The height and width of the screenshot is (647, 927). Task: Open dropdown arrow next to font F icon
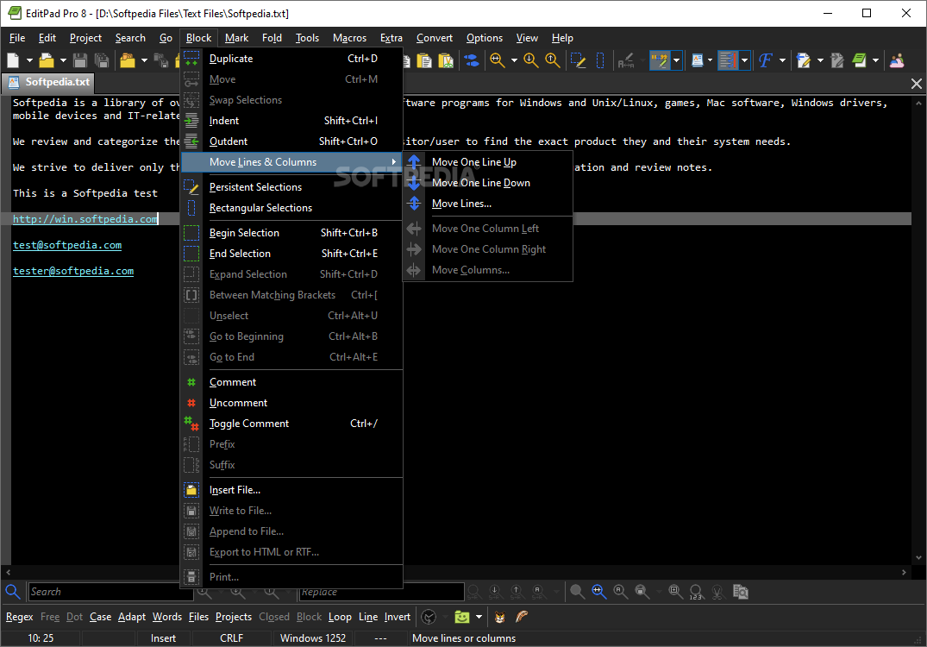tap(782, 60)
